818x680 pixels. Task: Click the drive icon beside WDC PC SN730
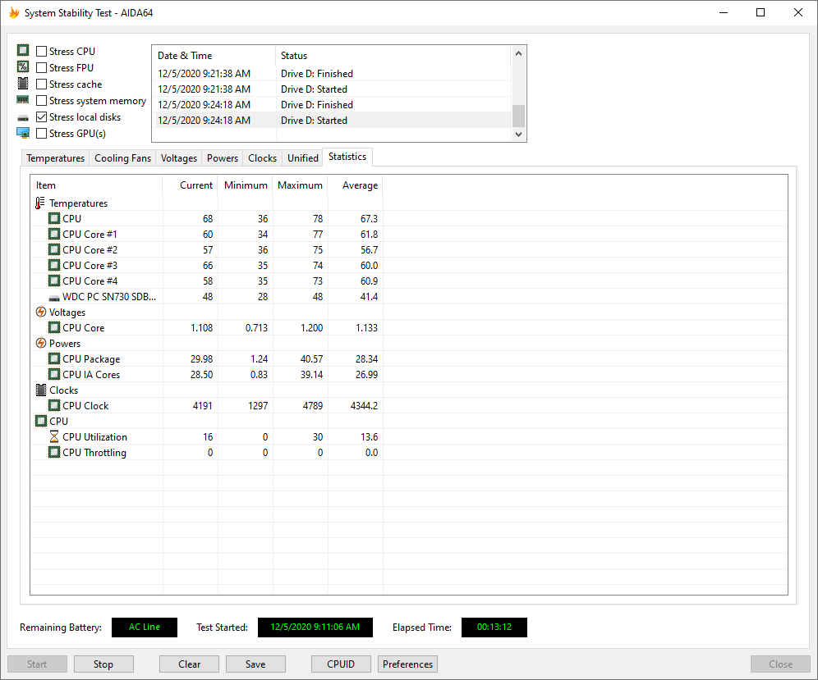54,298
